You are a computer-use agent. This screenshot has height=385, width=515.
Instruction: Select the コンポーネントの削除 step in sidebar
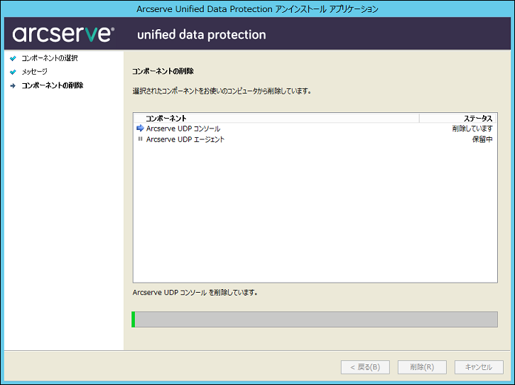(53, 85)
